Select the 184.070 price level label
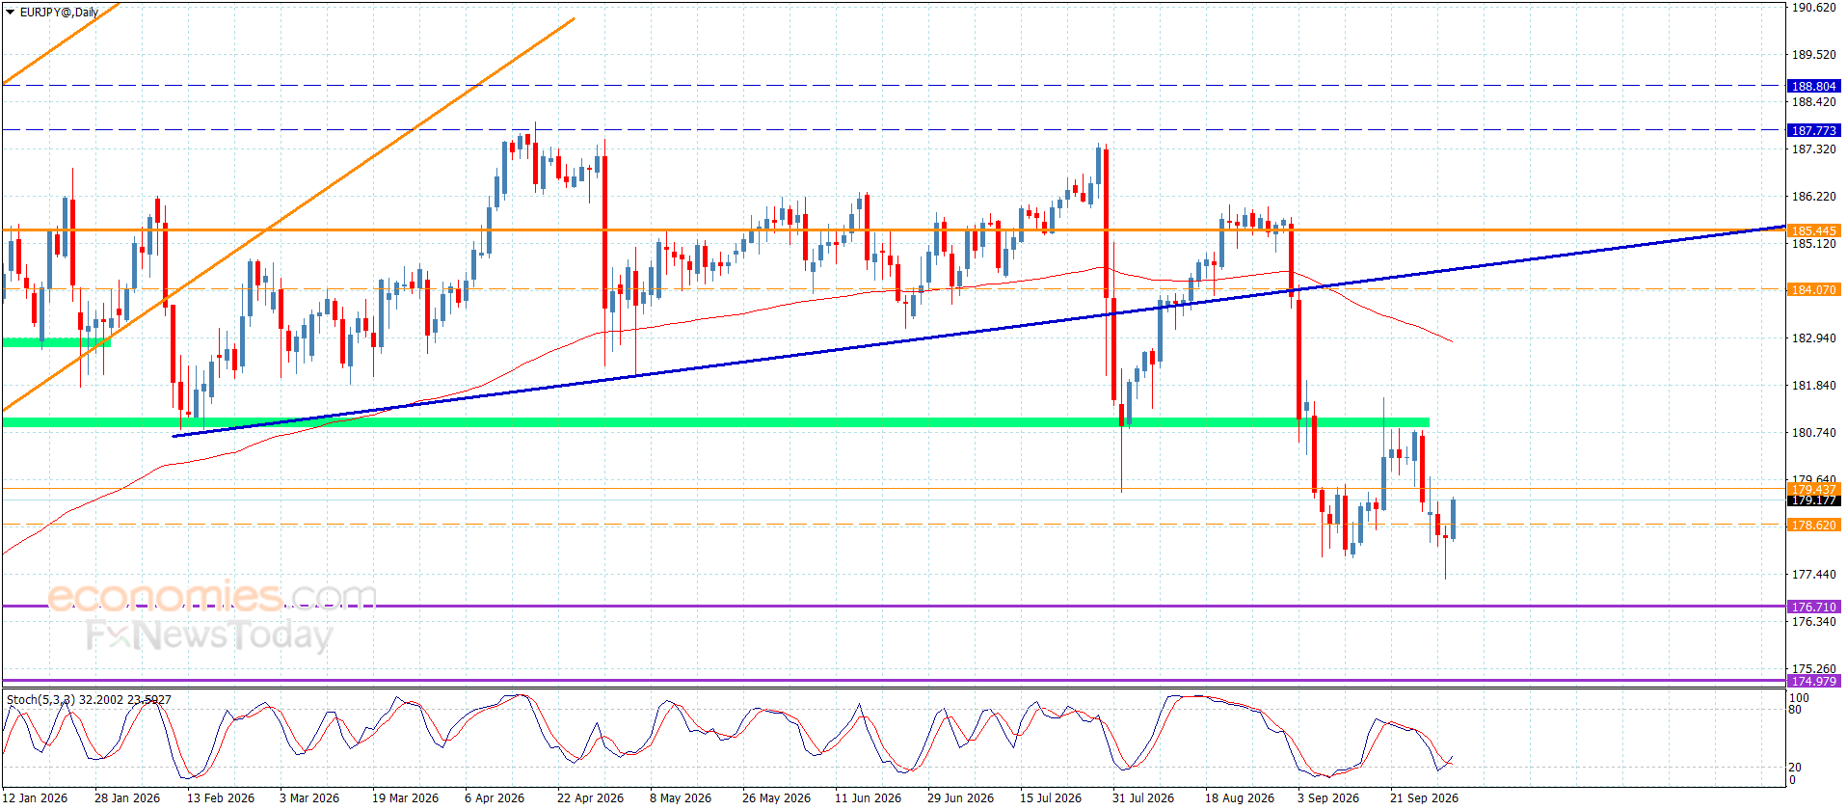This screenshot has width=1847, height=810. (1813, 289)
